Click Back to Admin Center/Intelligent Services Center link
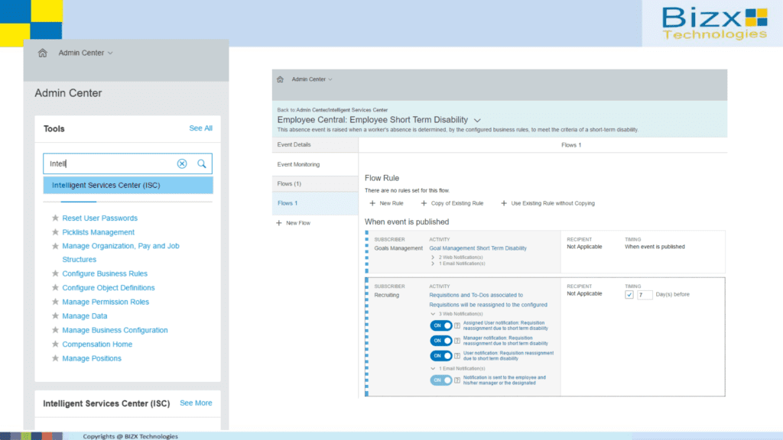 click(333, 110)
